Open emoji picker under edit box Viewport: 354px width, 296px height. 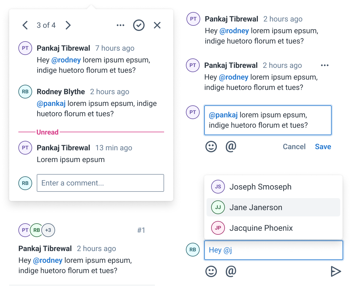211,147
